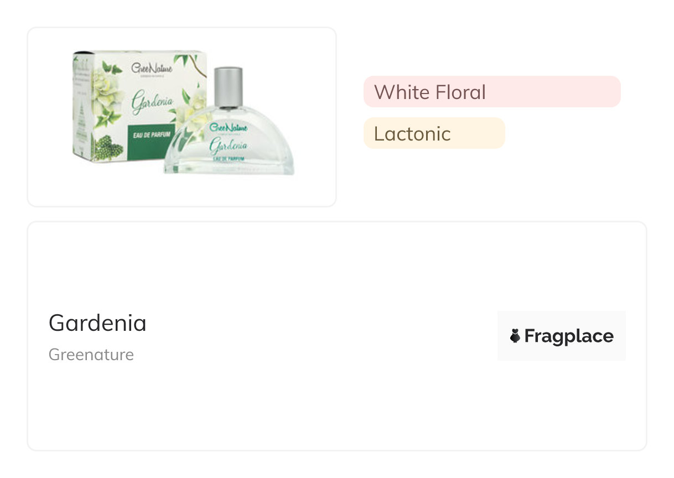Click the green leaves at box top corner
Viewport: 674px width, 478px height.
point(185,60)
